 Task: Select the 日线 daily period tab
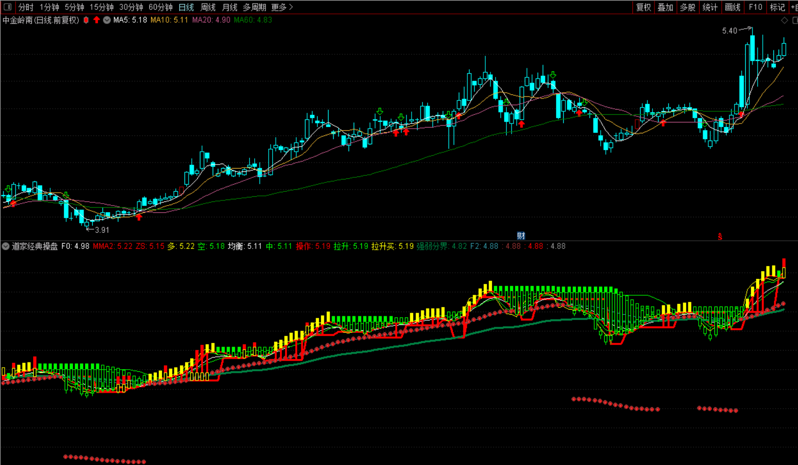(186, 7)
